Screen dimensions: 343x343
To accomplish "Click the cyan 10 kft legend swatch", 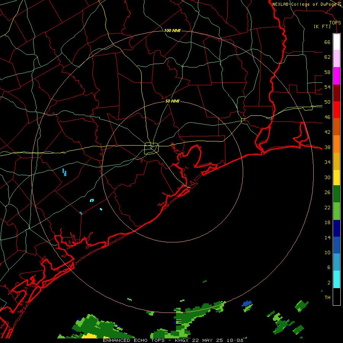I will [x=337, y=279].
